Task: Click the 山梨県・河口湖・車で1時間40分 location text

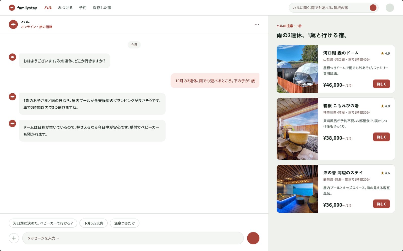Action: pos(347,59)
